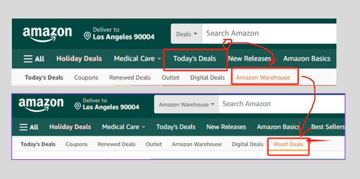
Task: Open the Deals search category dropdown
Action: coord(187,34)
